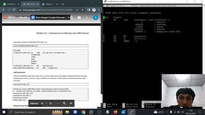Click the nano 192.168.1.rev command box
The width and height of the screenshot is (205, 115).
51,46
